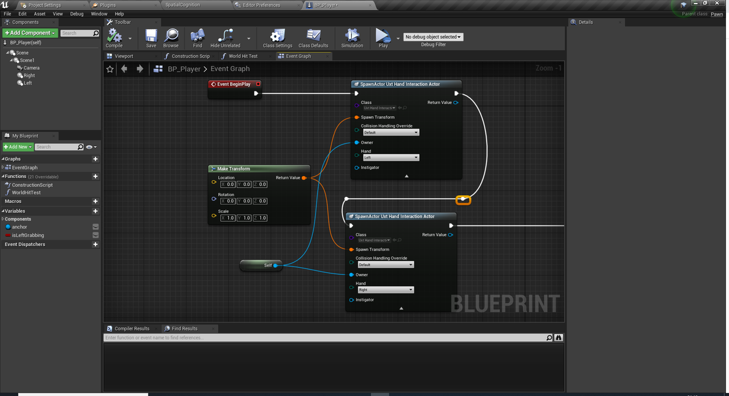
Task: Select the orange highlighted reroute node
Action: pos(464,199)
